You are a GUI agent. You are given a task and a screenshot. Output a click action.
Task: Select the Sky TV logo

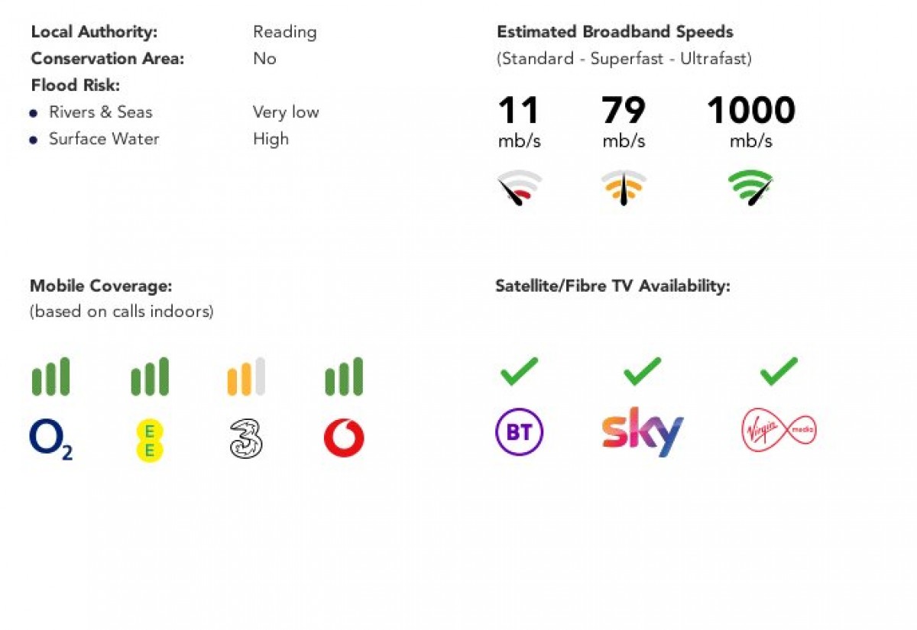point(643,432)
